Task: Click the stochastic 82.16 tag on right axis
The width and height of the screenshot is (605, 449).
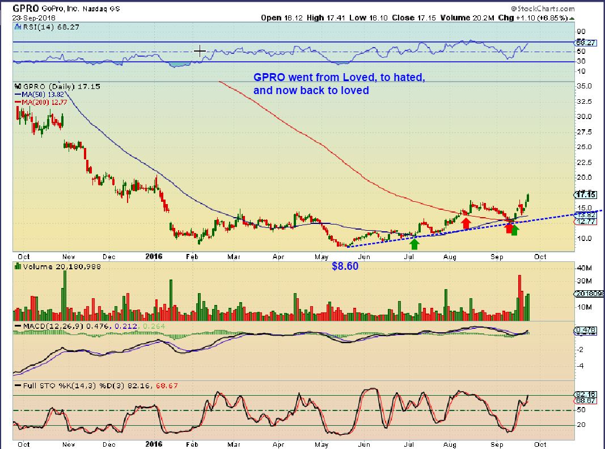Action: pos(586,394)
